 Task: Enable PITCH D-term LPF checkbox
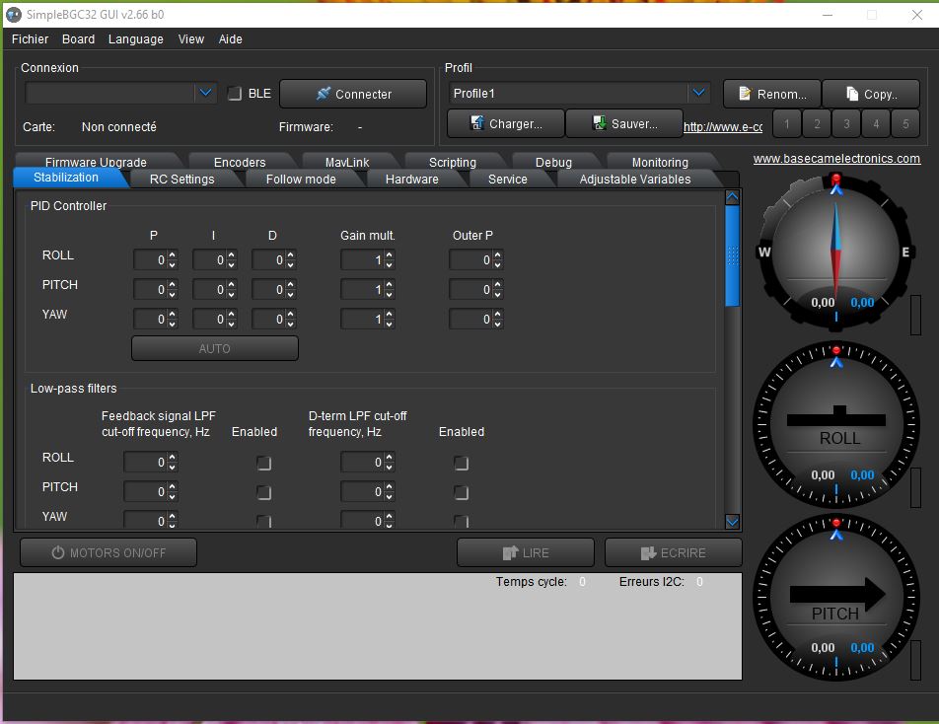pyautogui.click(x=461, y=492)
